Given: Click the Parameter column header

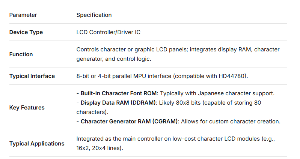Looking at the screenshot, I should (23, 15).
